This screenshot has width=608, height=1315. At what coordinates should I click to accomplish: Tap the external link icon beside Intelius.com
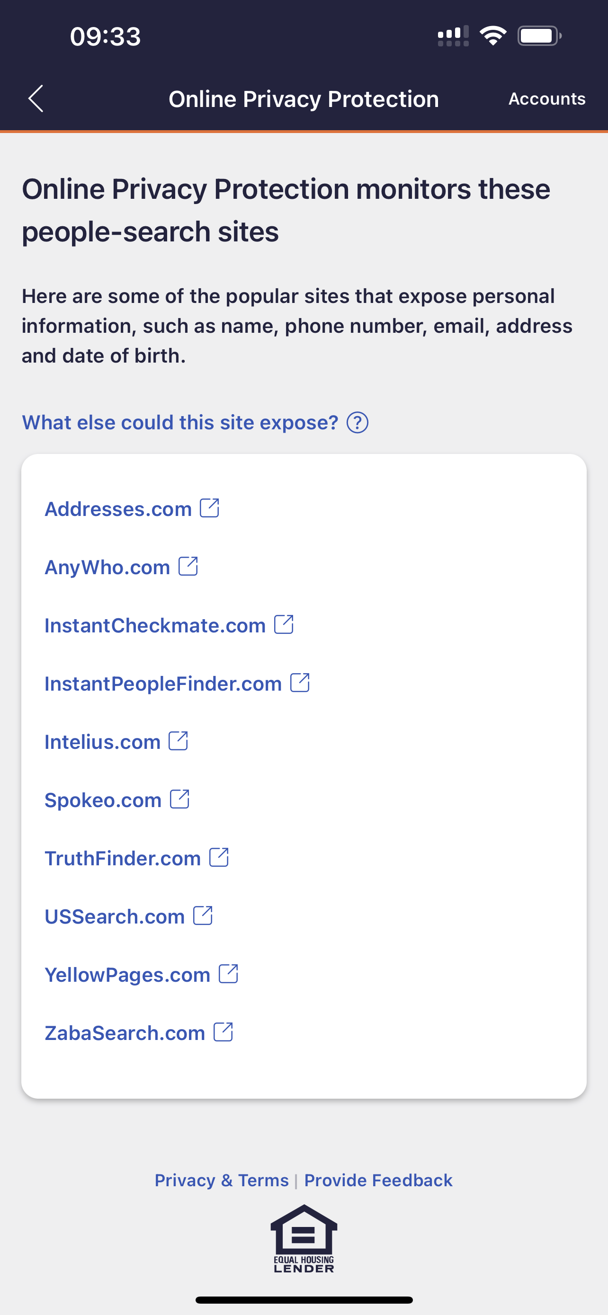[x=179, y=741]
